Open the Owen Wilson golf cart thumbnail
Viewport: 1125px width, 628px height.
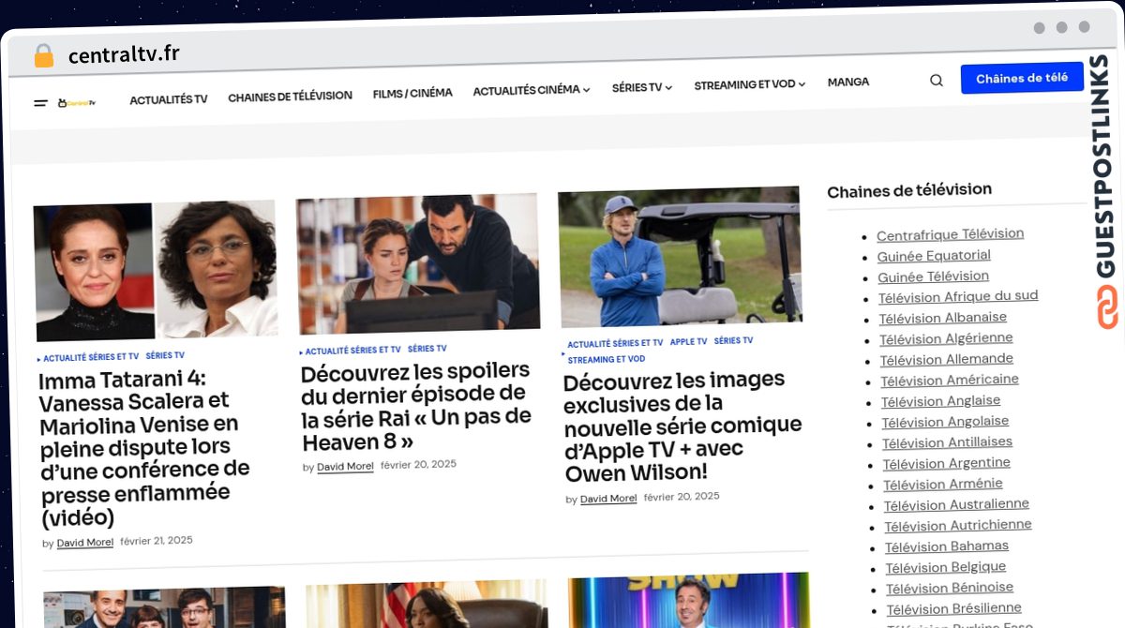pyautogui.click(x=680, y=257)
